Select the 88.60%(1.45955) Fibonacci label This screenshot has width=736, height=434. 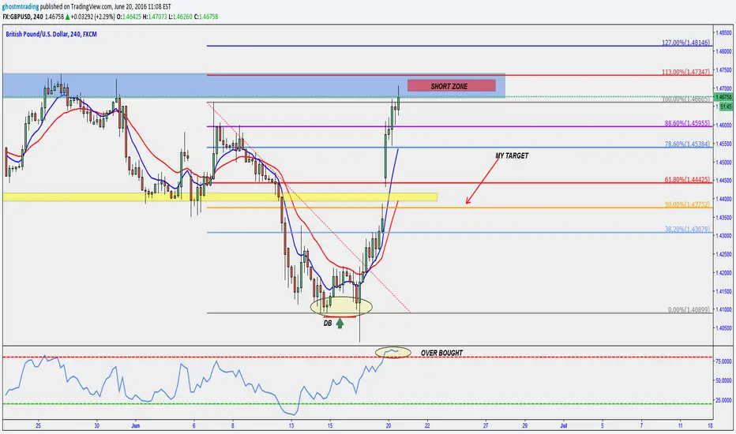coord(687,123)
